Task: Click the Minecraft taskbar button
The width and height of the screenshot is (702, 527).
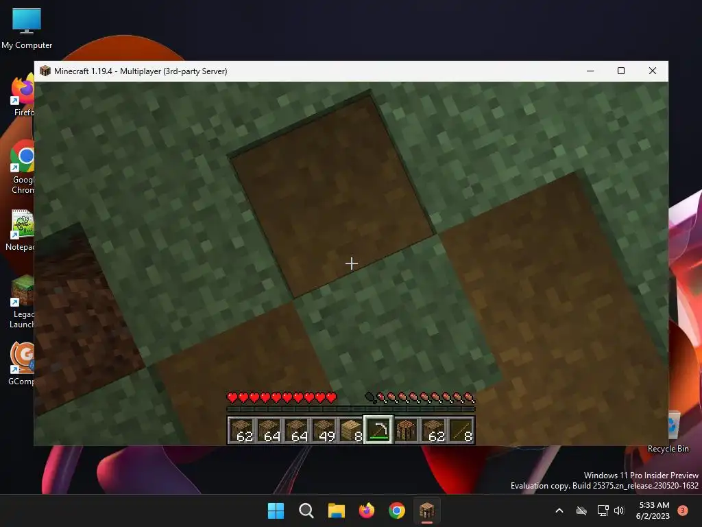Action: tap(426, 511)
